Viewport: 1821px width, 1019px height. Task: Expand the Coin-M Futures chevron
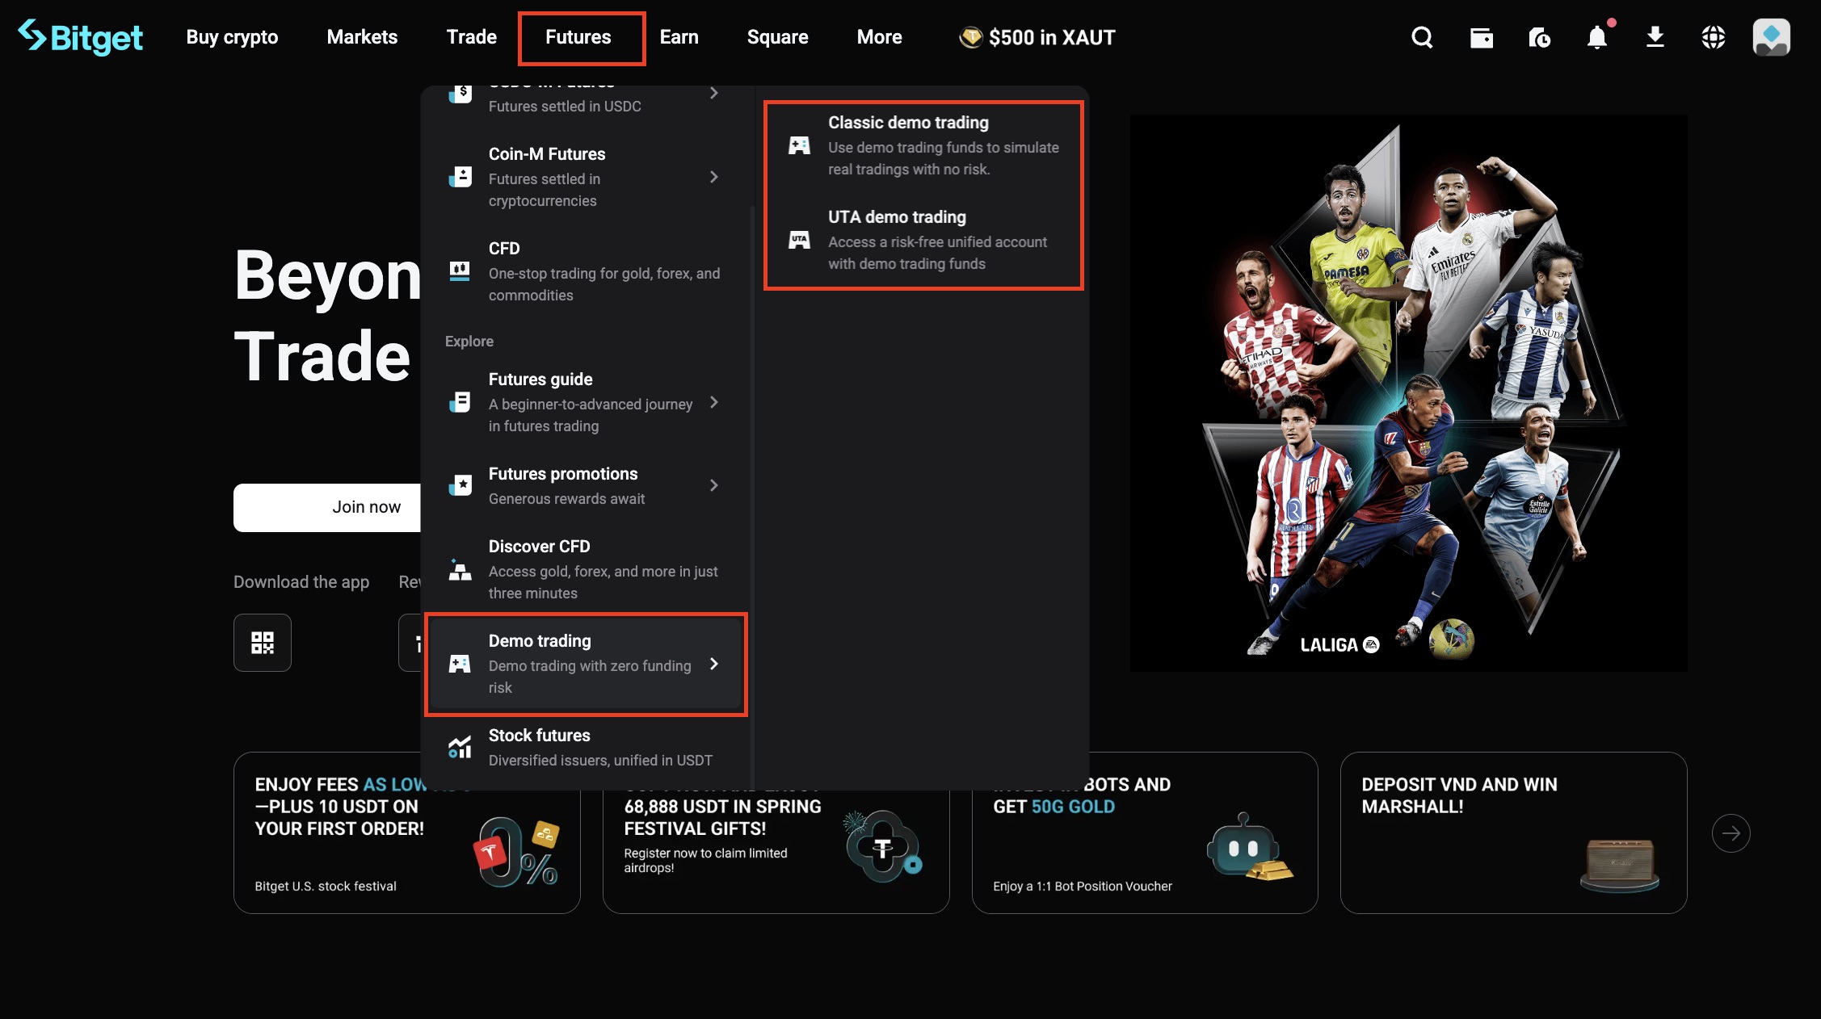(x=713, y=177)
